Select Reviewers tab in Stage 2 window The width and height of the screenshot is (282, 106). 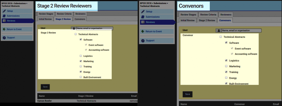coord(80,14)
